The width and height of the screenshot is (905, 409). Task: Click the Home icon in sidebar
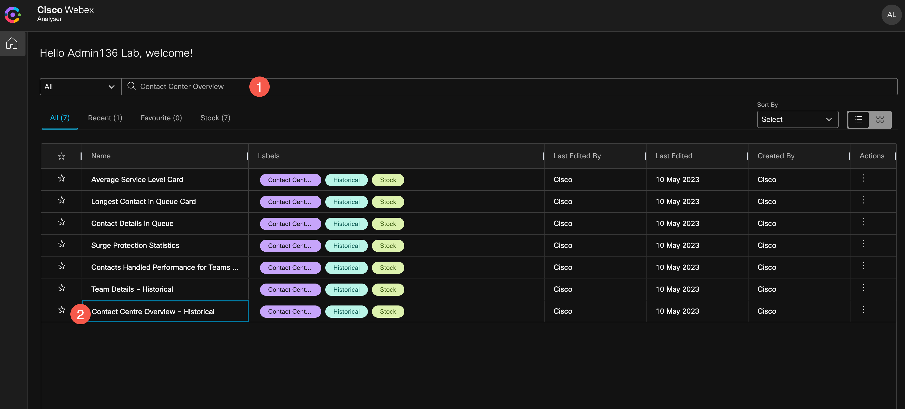[12, 43]
